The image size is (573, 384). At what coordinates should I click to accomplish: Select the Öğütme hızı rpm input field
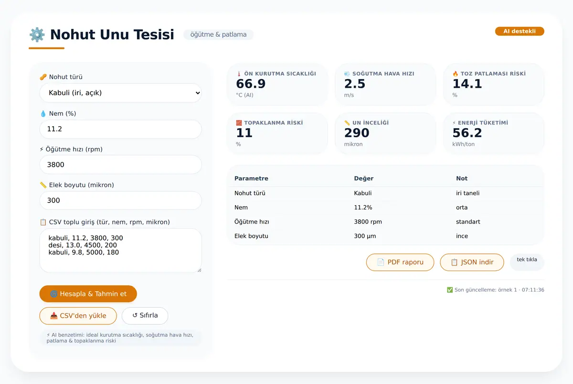(x=121, y=165)
